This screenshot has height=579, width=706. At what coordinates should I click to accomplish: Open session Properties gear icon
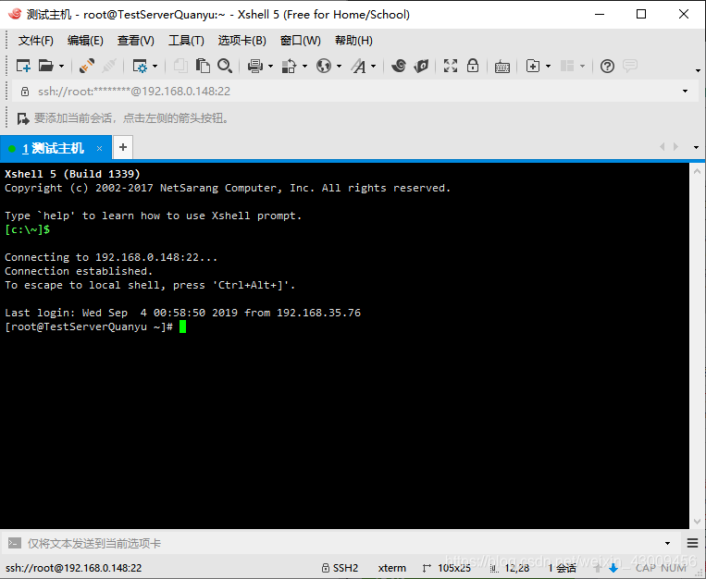(x=140, y=67)
